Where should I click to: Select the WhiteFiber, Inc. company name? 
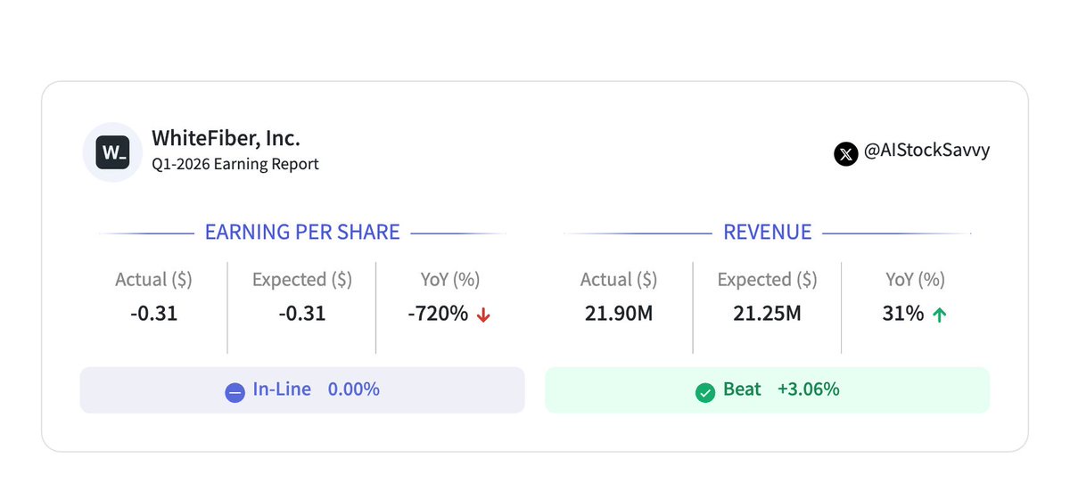(x=226, y=138)
